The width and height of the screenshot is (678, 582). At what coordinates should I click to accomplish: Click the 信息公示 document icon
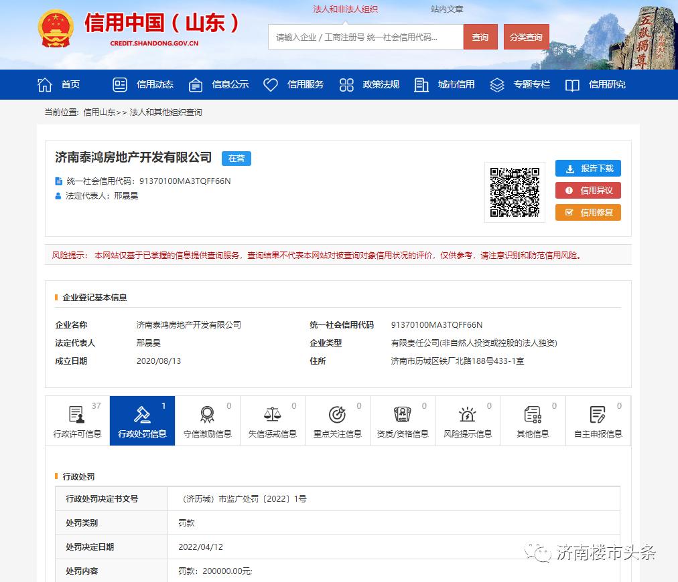click(x=196, y=84)
